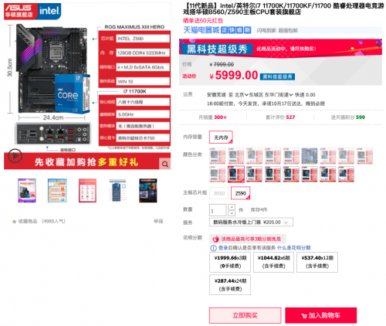
Task: Click the 立即购买 buy now button
Action: (x=245, y=315)
